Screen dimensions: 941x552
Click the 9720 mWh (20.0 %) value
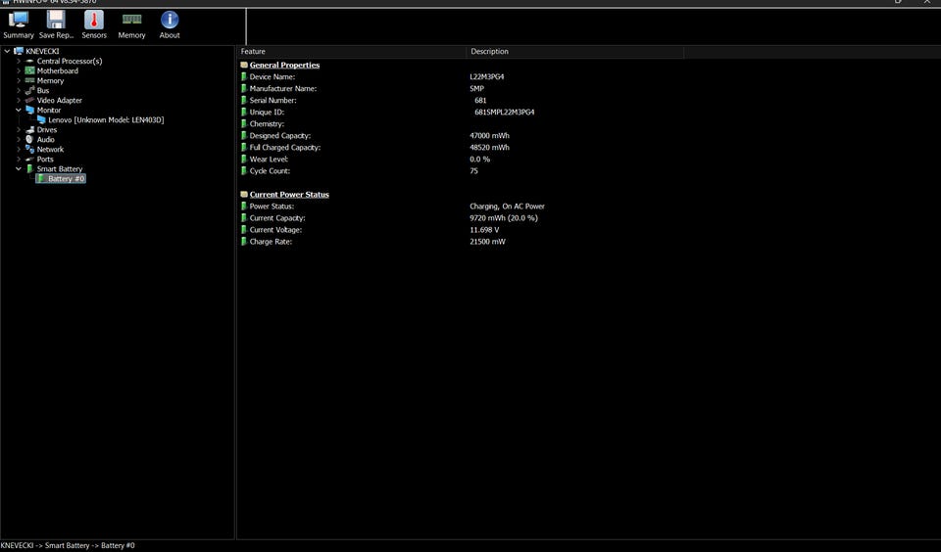[x=504, y=218]
